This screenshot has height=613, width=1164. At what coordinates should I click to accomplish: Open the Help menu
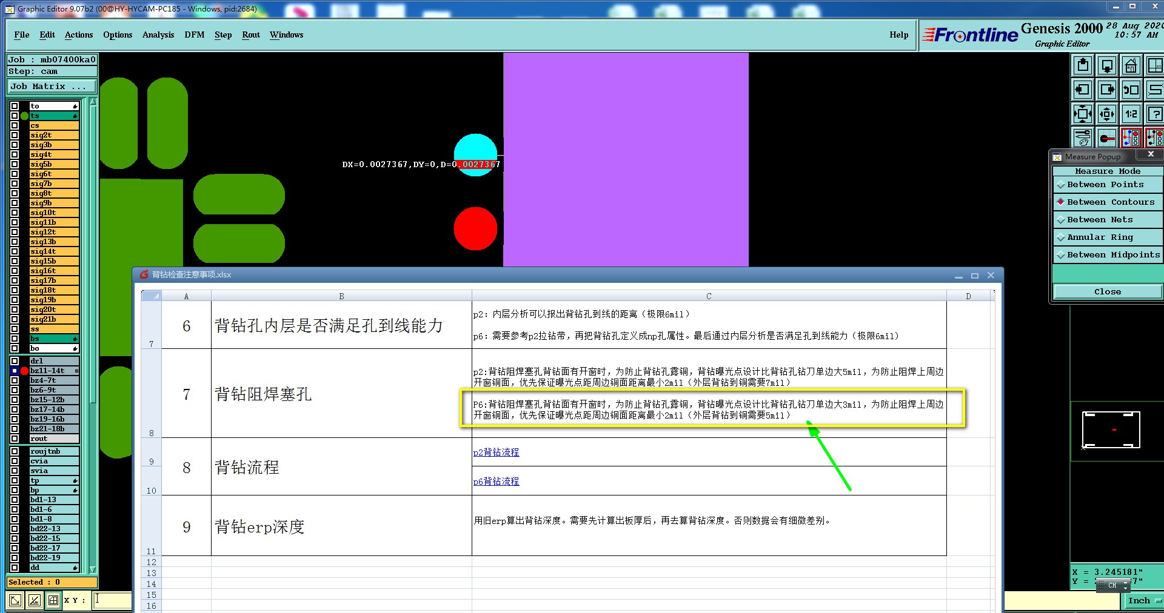[899, 35]
